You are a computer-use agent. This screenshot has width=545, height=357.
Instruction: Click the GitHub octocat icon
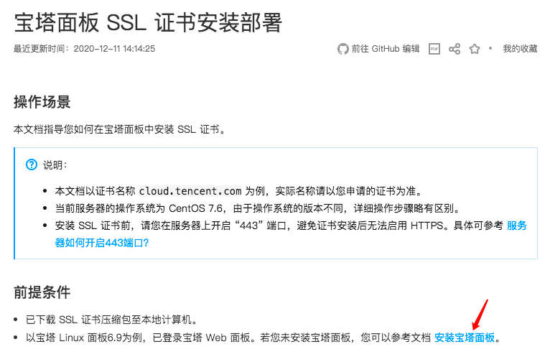pos(343,49)
